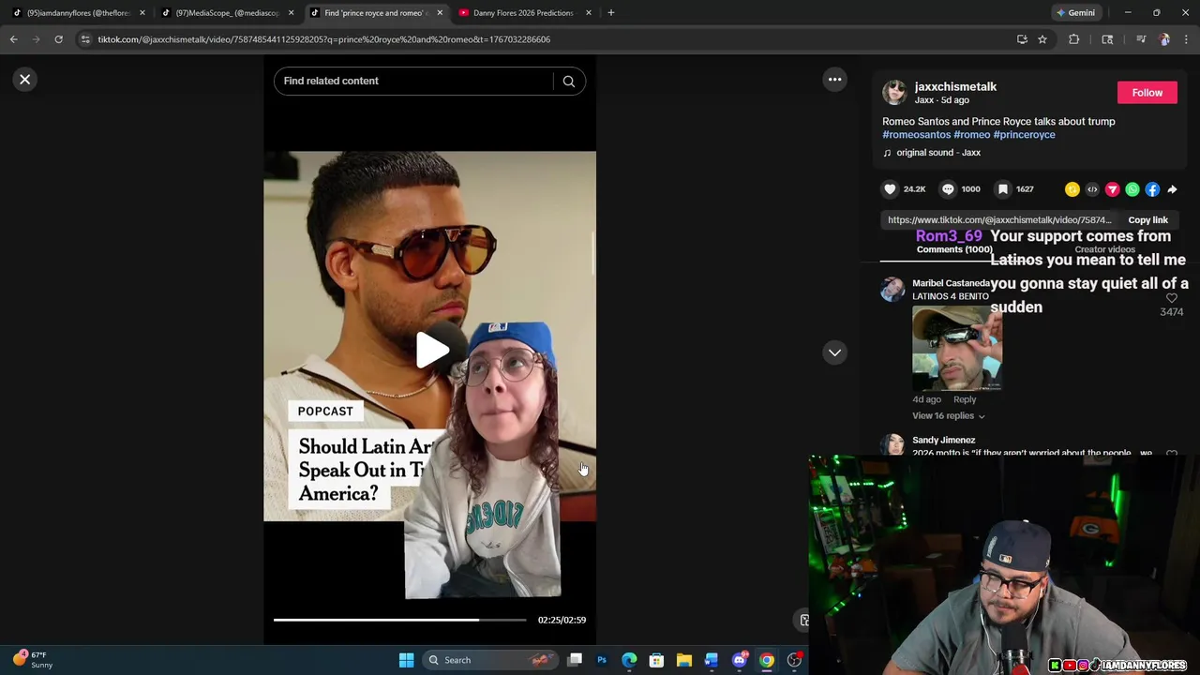The height and width of the screenshot is (675, 1200).
Task: Open File Explorer from taskbar
Action: [x=684, y=660]
